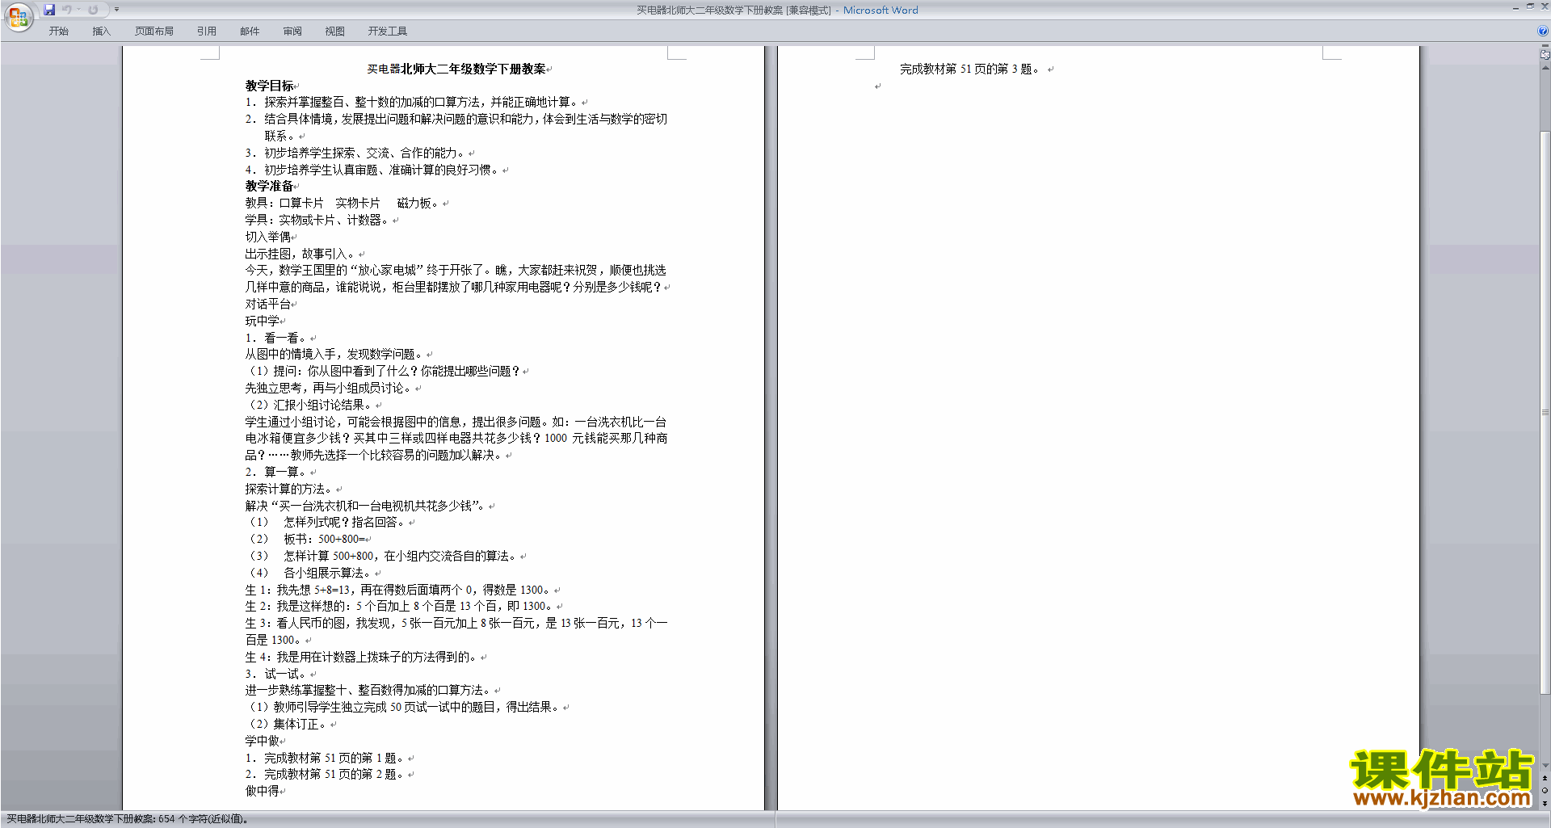Go to previous page double-arrow button
The image size is (1551, 828).
tap(1545, 778)
